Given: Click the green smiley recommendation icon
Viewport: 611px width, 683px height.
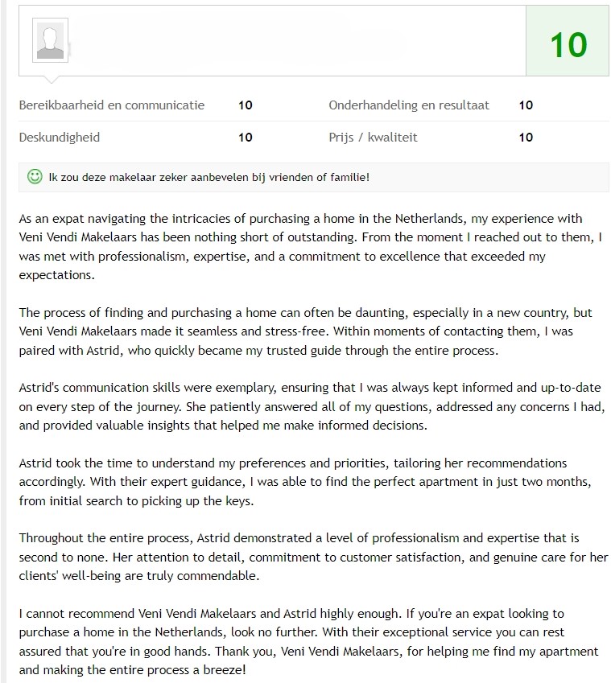Looking at the screenshot, I should click(x=35, y=176).
